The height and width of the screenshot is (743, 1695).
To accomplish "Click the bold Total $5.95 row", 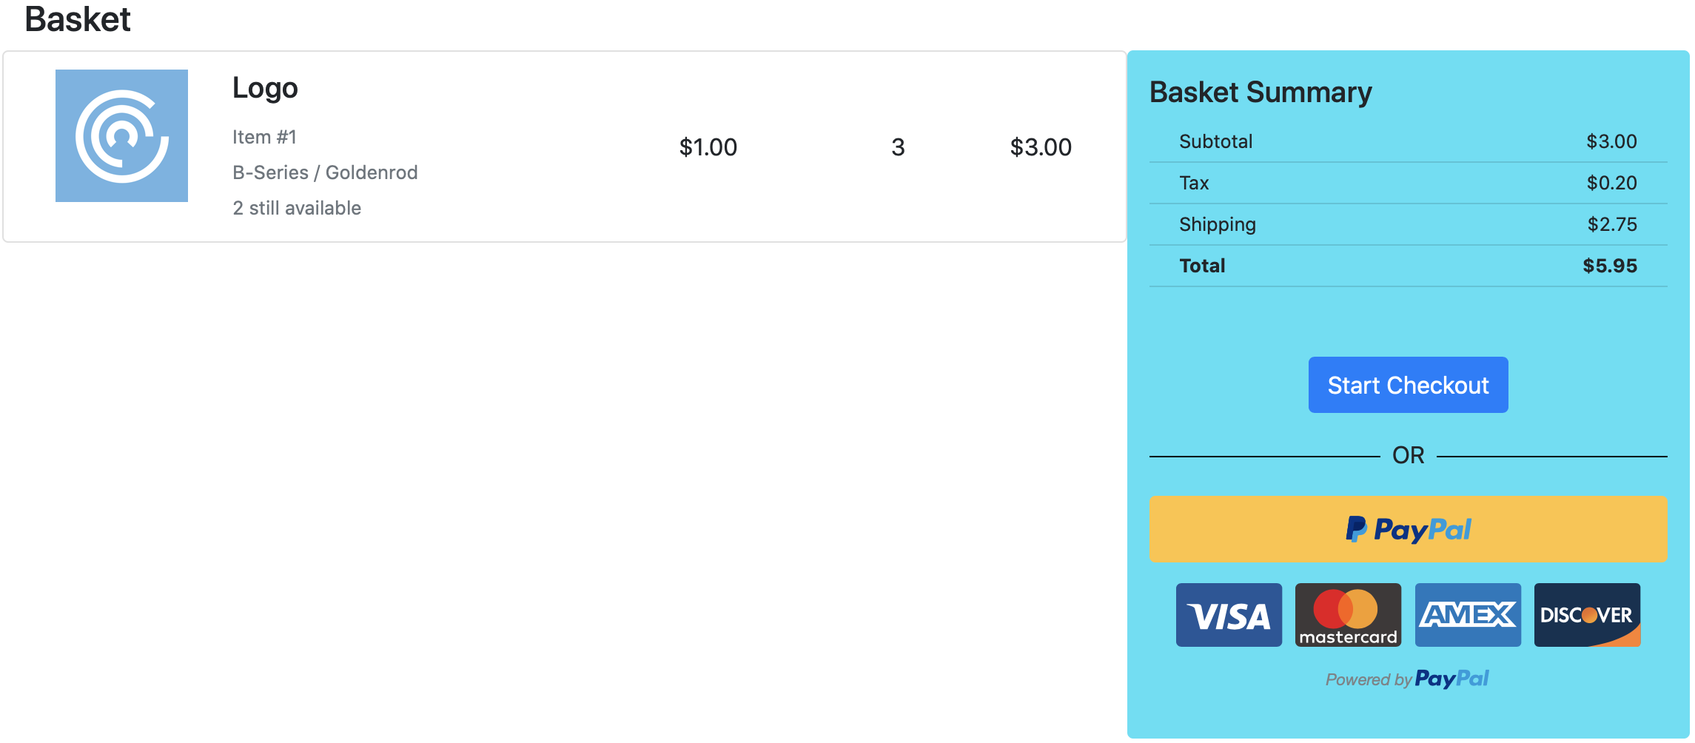I will click(1408, 266).
